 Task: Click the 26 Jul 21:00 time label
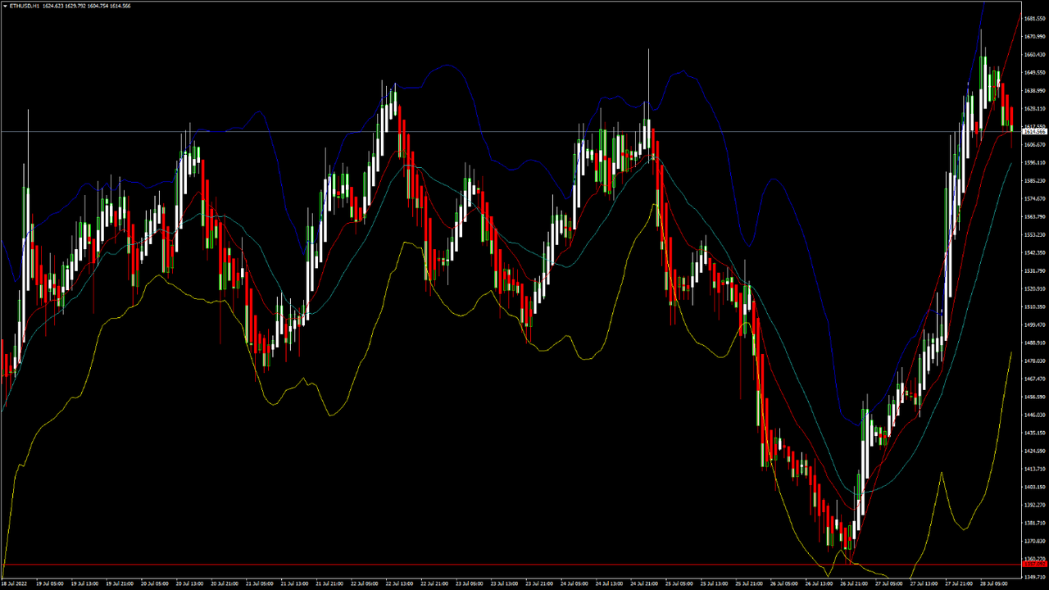853,584
